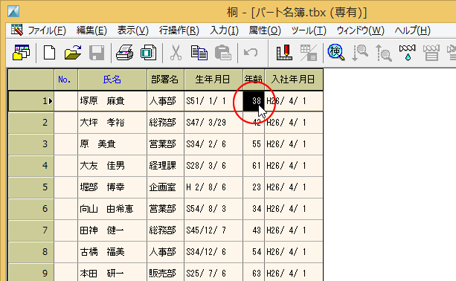The width and height of the screenshot is (456, 281).
Task: Click the name cell 田神 健一
Action: (112, 230)
